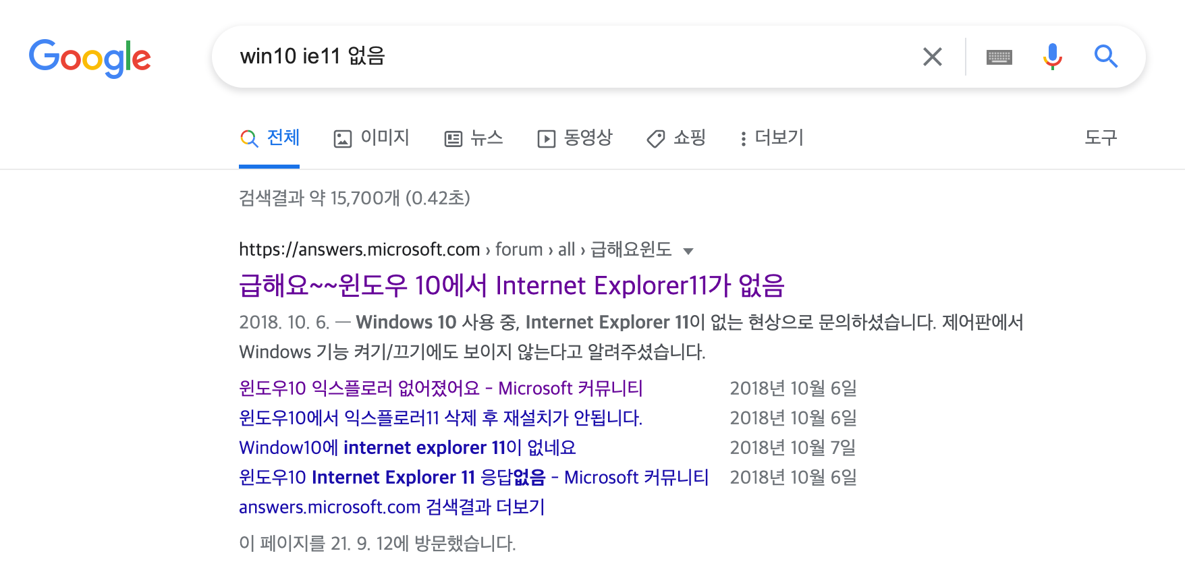Click the image icon on 이미지 tab

click(343, 139)
